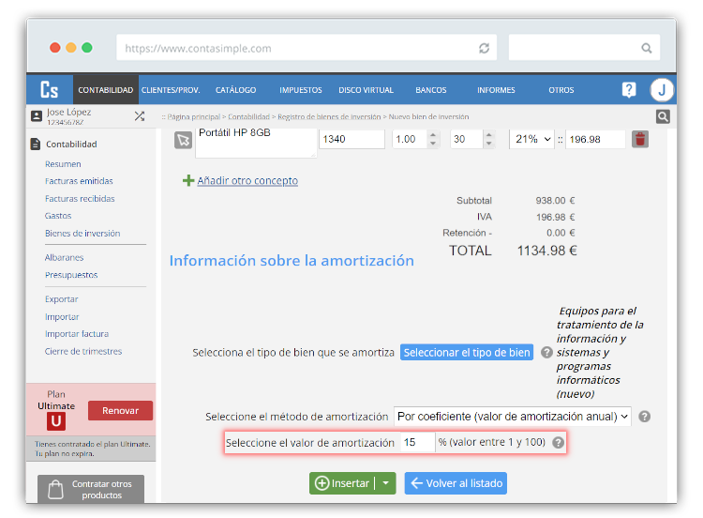Open the IMPUESTOS menu
Image resolution: width=703 pixels, height=518 pixels.
[x=300, y=90]
